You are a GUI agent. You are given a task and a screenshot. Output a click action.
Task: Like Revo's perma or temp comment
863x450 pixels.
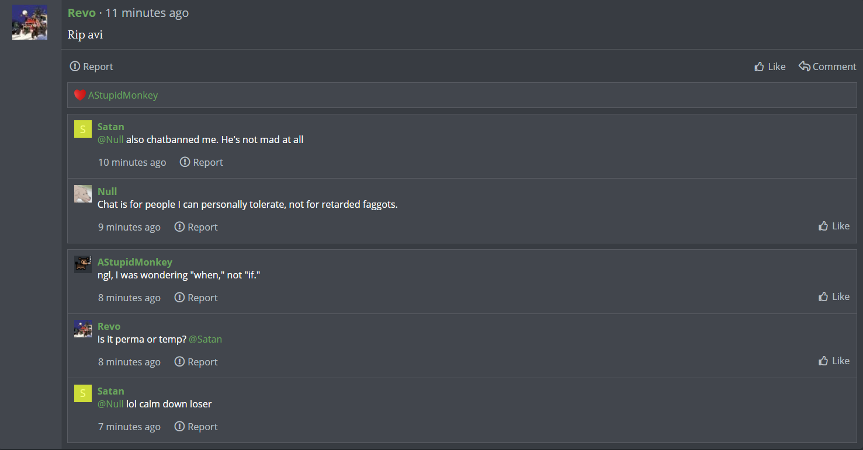[834, 361]
